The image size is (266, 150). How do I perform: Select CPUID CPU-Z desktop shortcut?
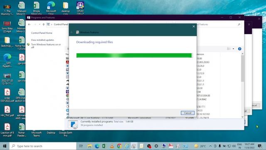(80, 8)
